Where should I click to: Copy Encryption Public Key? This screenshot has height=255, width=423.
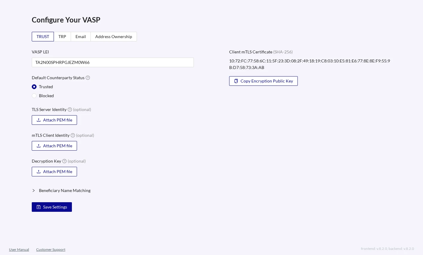click(x=263, y=81)
